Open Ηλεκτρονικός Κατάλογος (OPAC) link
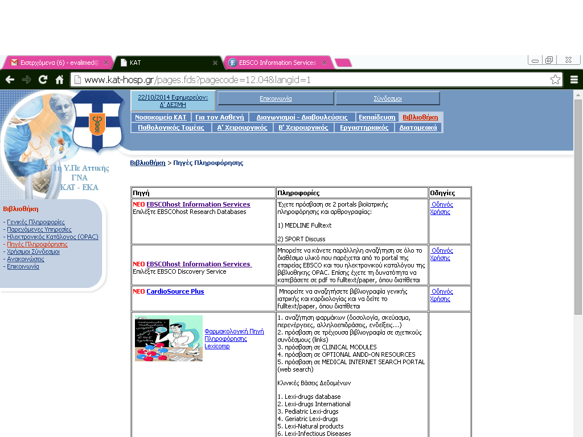 [52, 237]
